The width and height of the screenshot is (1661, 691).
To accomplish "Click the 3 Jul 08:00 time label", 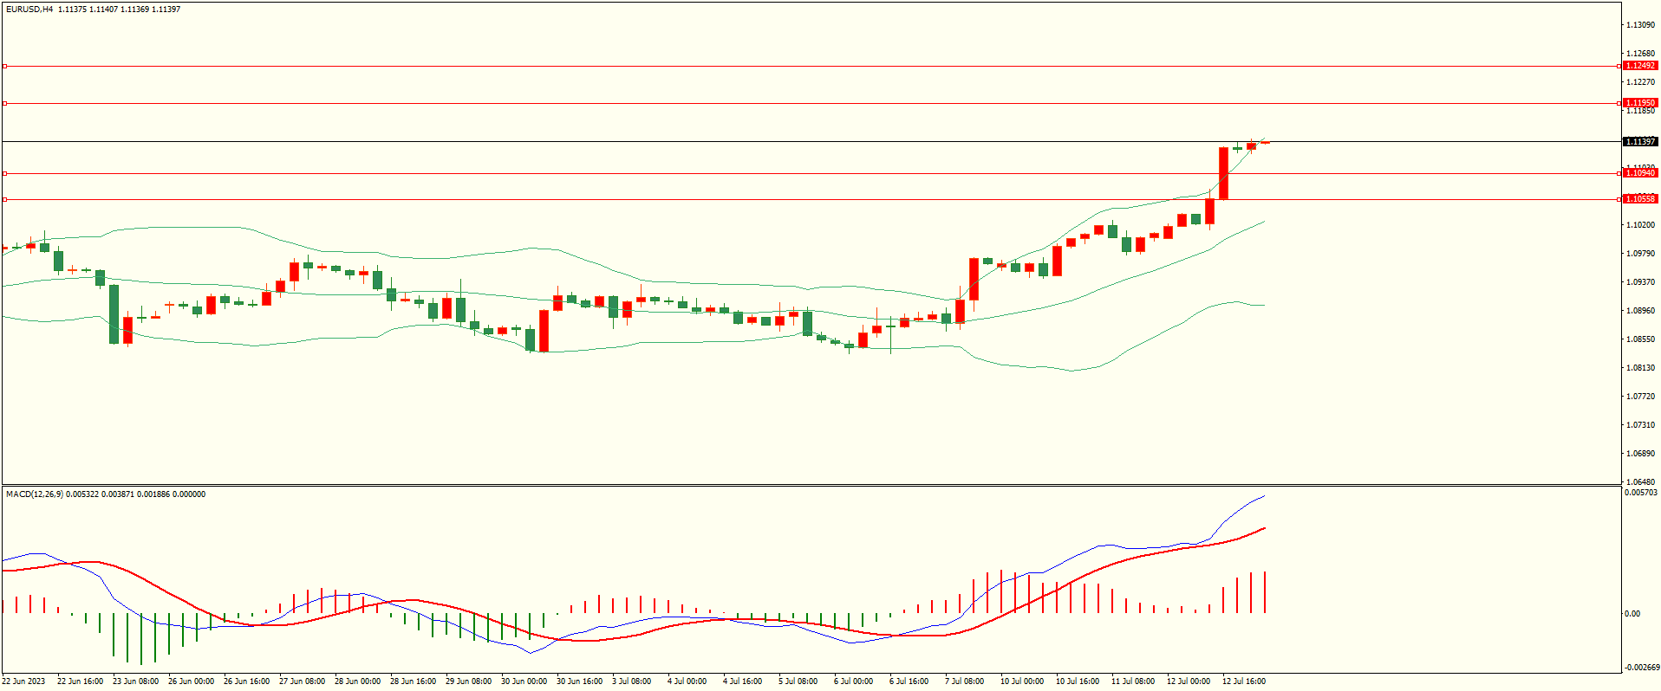I will tap(632, 681).
